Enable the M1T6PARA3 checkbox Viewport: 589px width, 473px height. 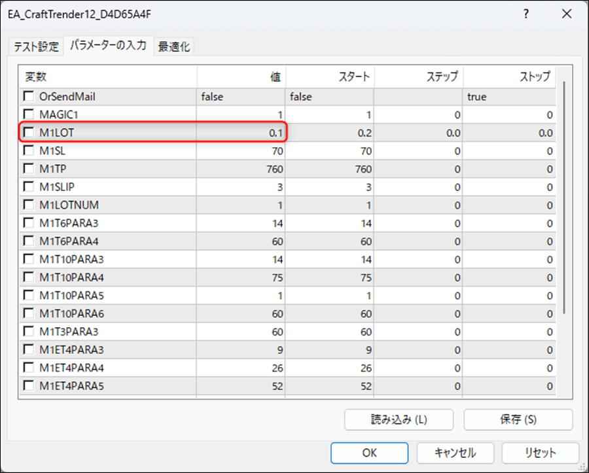(29, 223)
